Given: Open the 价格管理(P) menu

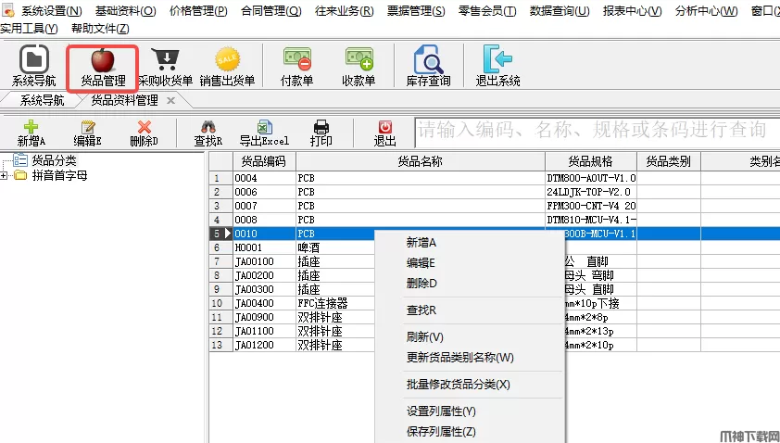Looking at the screenshot, I should pos(198,11).
